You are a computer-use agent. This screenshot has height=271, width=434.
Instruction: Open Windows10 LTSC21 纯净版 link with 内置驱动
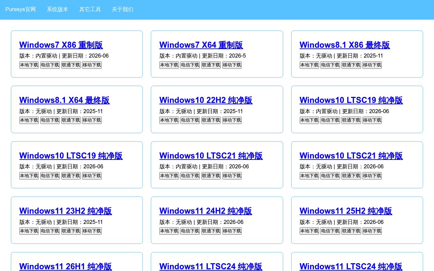(211, 156)
